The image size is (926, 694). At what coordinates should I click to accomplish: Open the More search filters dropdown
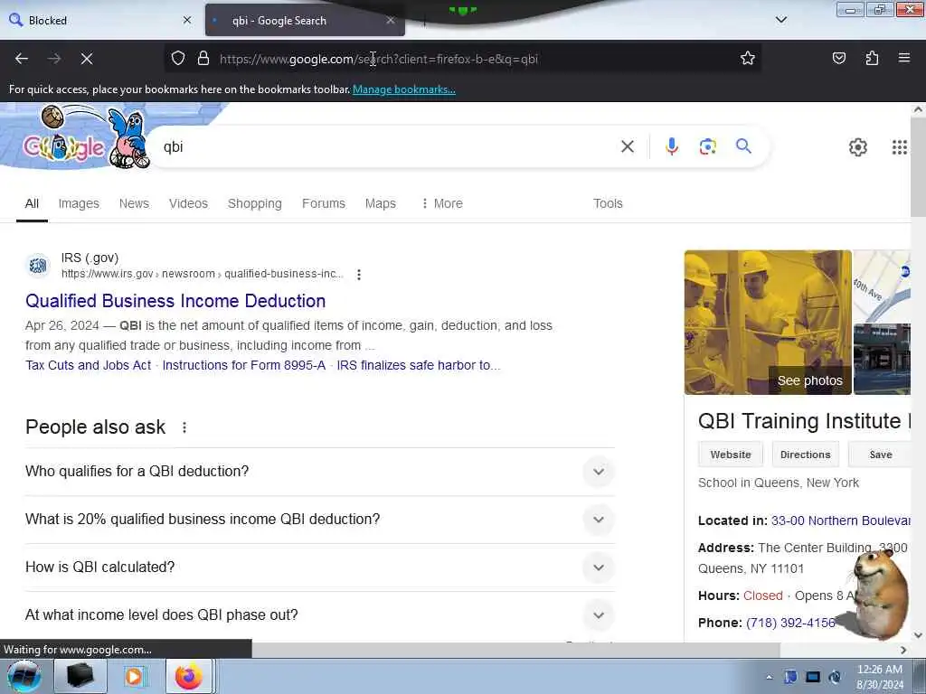[441, 203]
